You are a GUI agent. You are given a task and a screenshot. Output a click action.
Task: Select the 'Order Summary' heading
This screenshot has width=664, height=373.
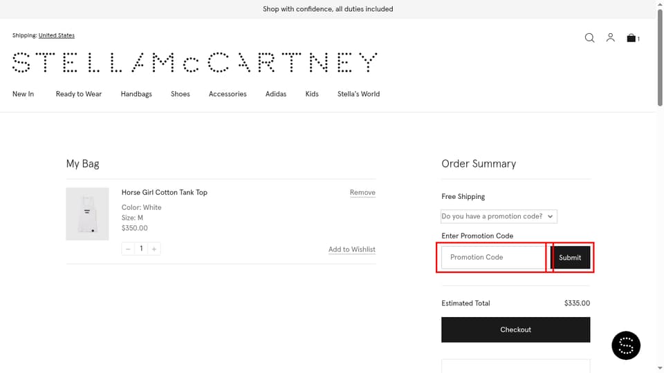[479, 164]
